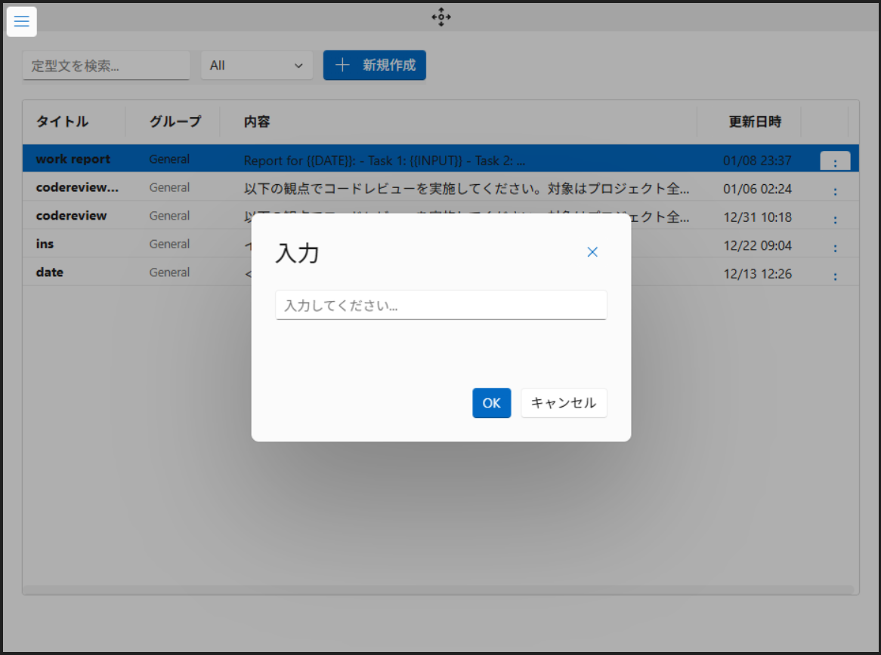881x655 pixels.
Task: Click 新規作成 to create a new template
Action: 375,65
